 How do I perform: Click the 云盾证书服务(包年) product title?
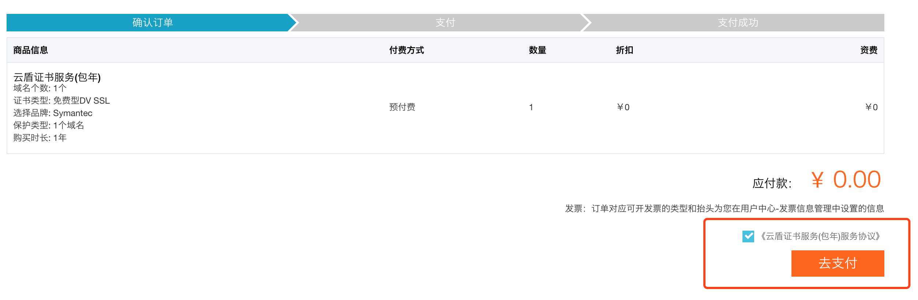pos(57,77)
